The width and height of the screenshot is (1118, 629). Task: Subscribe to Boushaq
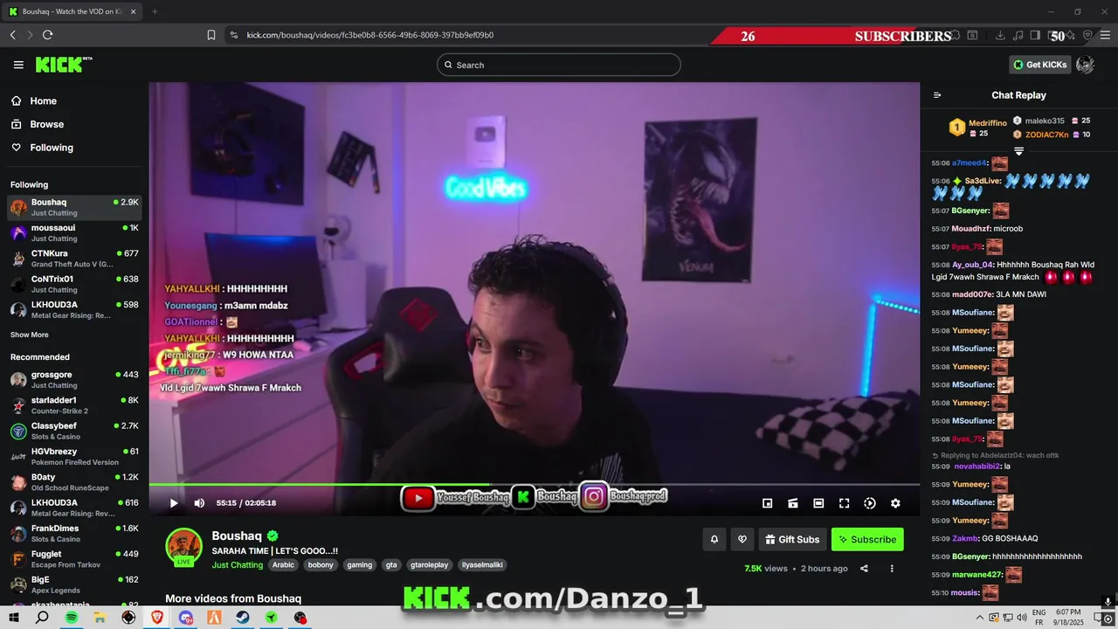pyautogui.click(x=867, y=539)
